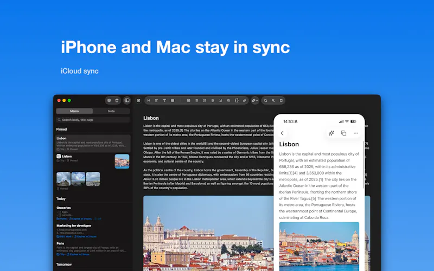
Task: Apply strikethrough formatting
Action: (228, 100)
